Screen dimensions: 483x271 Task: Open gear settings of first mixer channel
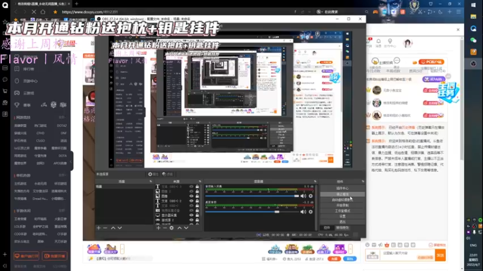(x=310, y=196)
